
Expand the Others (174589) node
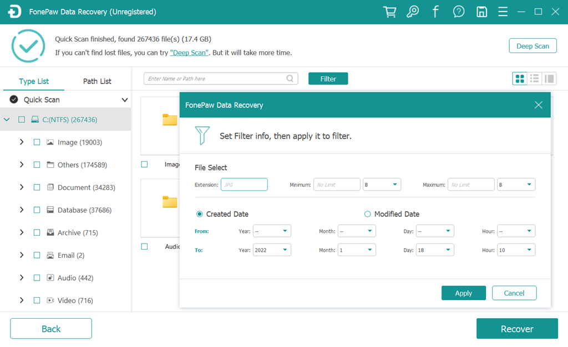[x=22, y=165]
